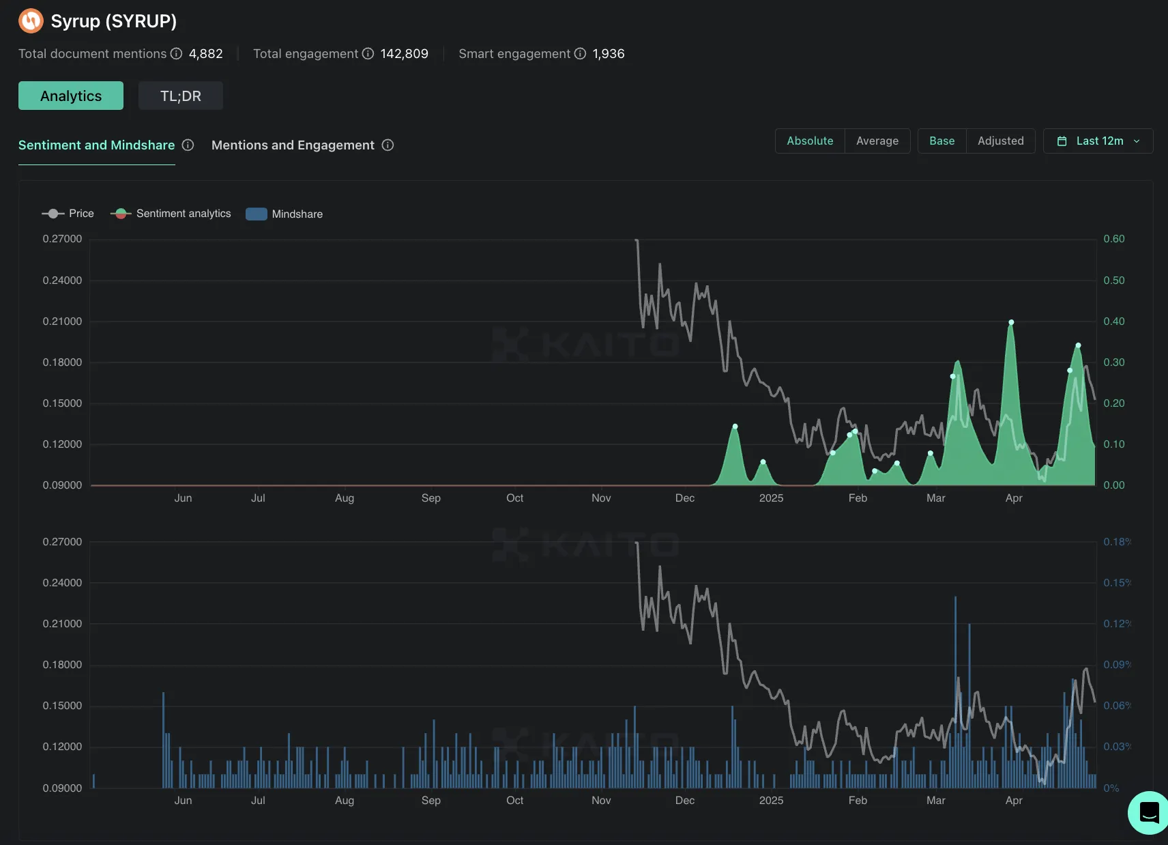Image resolution: width=1168 pixels, height=845 pixels.
Task: Click the Syrup (SYRUP) title text
Action: tap(114, 21)
